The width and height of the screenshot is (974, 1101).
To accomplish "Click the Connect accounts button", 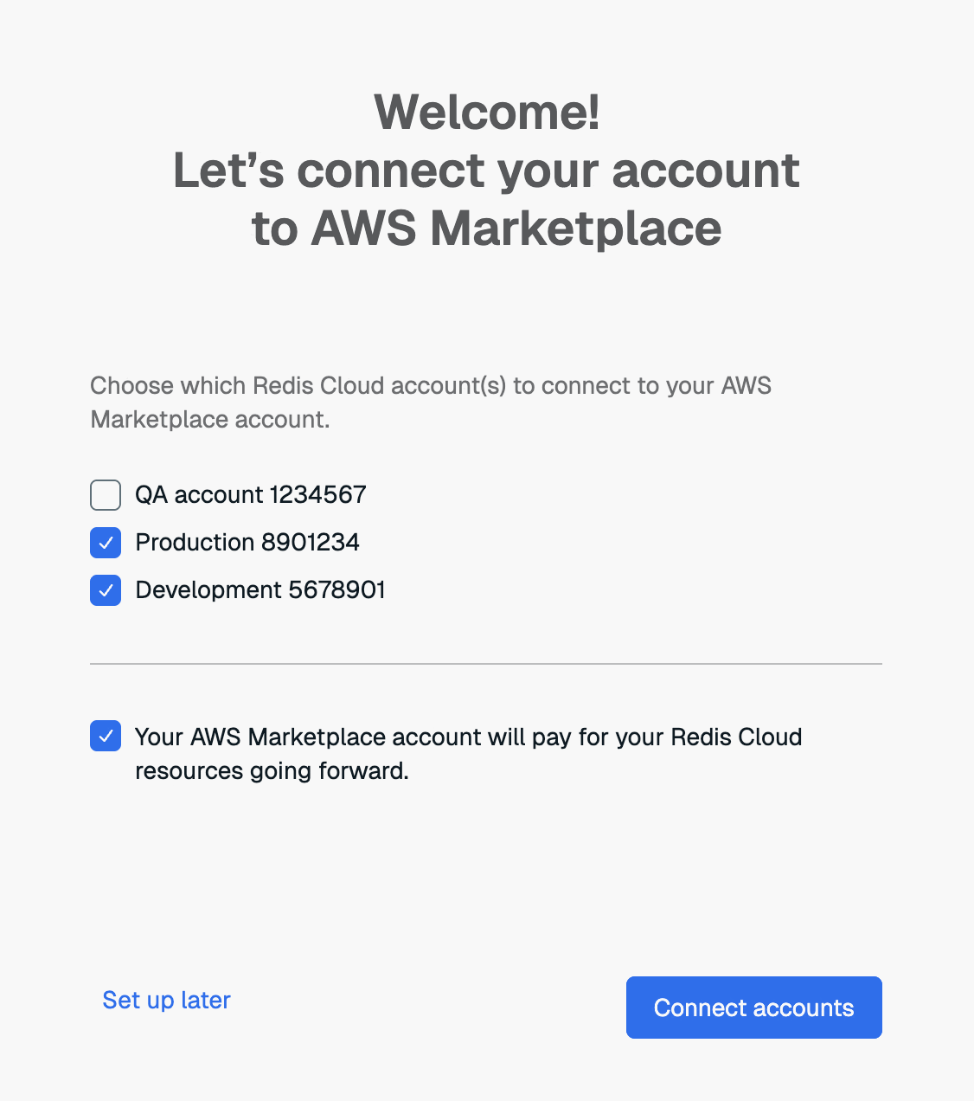I will point(753,1008).
